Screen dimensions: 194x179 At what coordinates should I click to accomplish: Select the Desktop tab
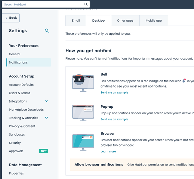point(98,20)
